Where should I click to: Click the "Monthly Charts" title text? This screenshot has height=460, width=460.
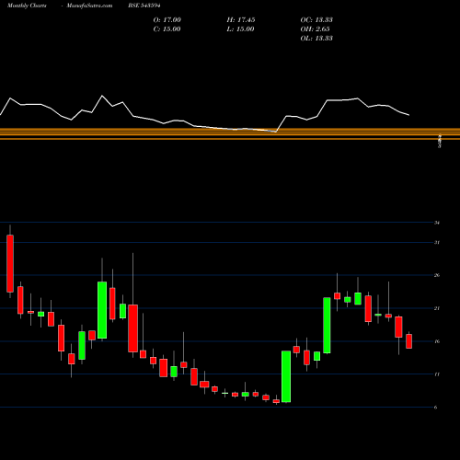coord(27,6)
